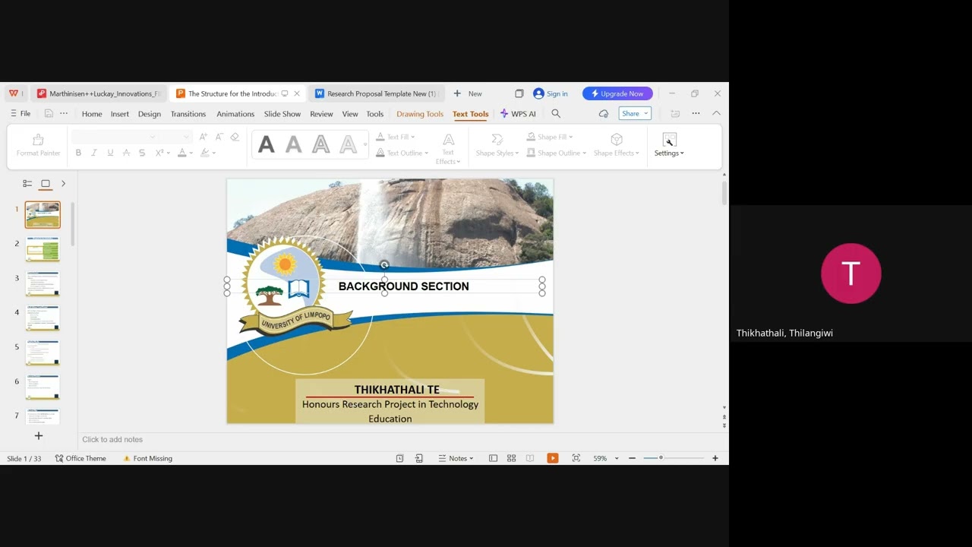Open the File menu
Viewport: 972px width, 547px height.
[21, 114]
